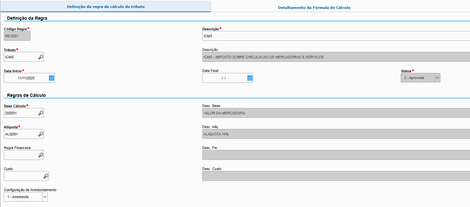The width and height of the screenshot is (470, 207).
Task: Open calendar picker for Data Final
Action: 250,78
